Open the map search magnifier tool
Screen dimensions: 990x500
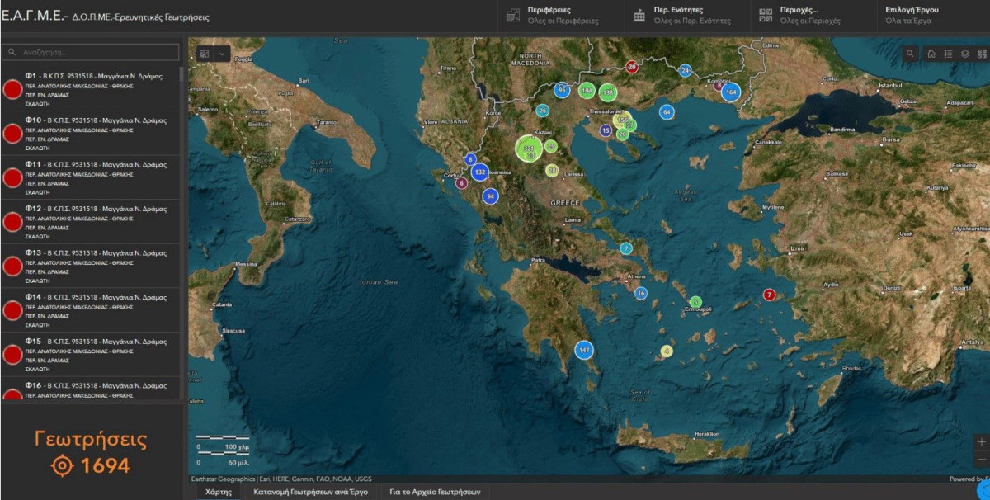point(910,54)
